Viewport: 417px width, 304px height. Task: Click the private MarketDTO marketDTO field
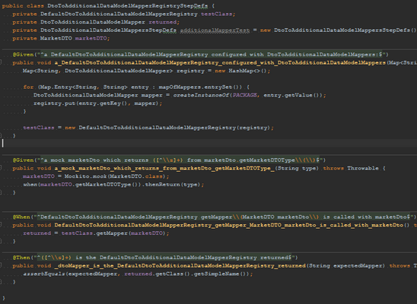(61, 38)
